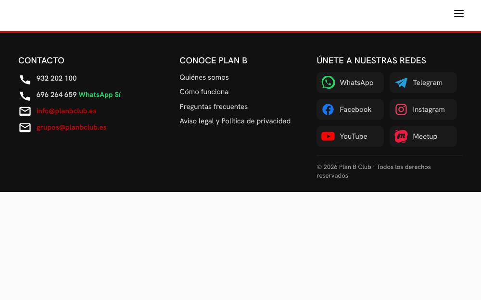Click envelope icon next to info@planbclub.es
This screenshot has height=300, width=481.
pyautogui.click(x=25, y=111)
